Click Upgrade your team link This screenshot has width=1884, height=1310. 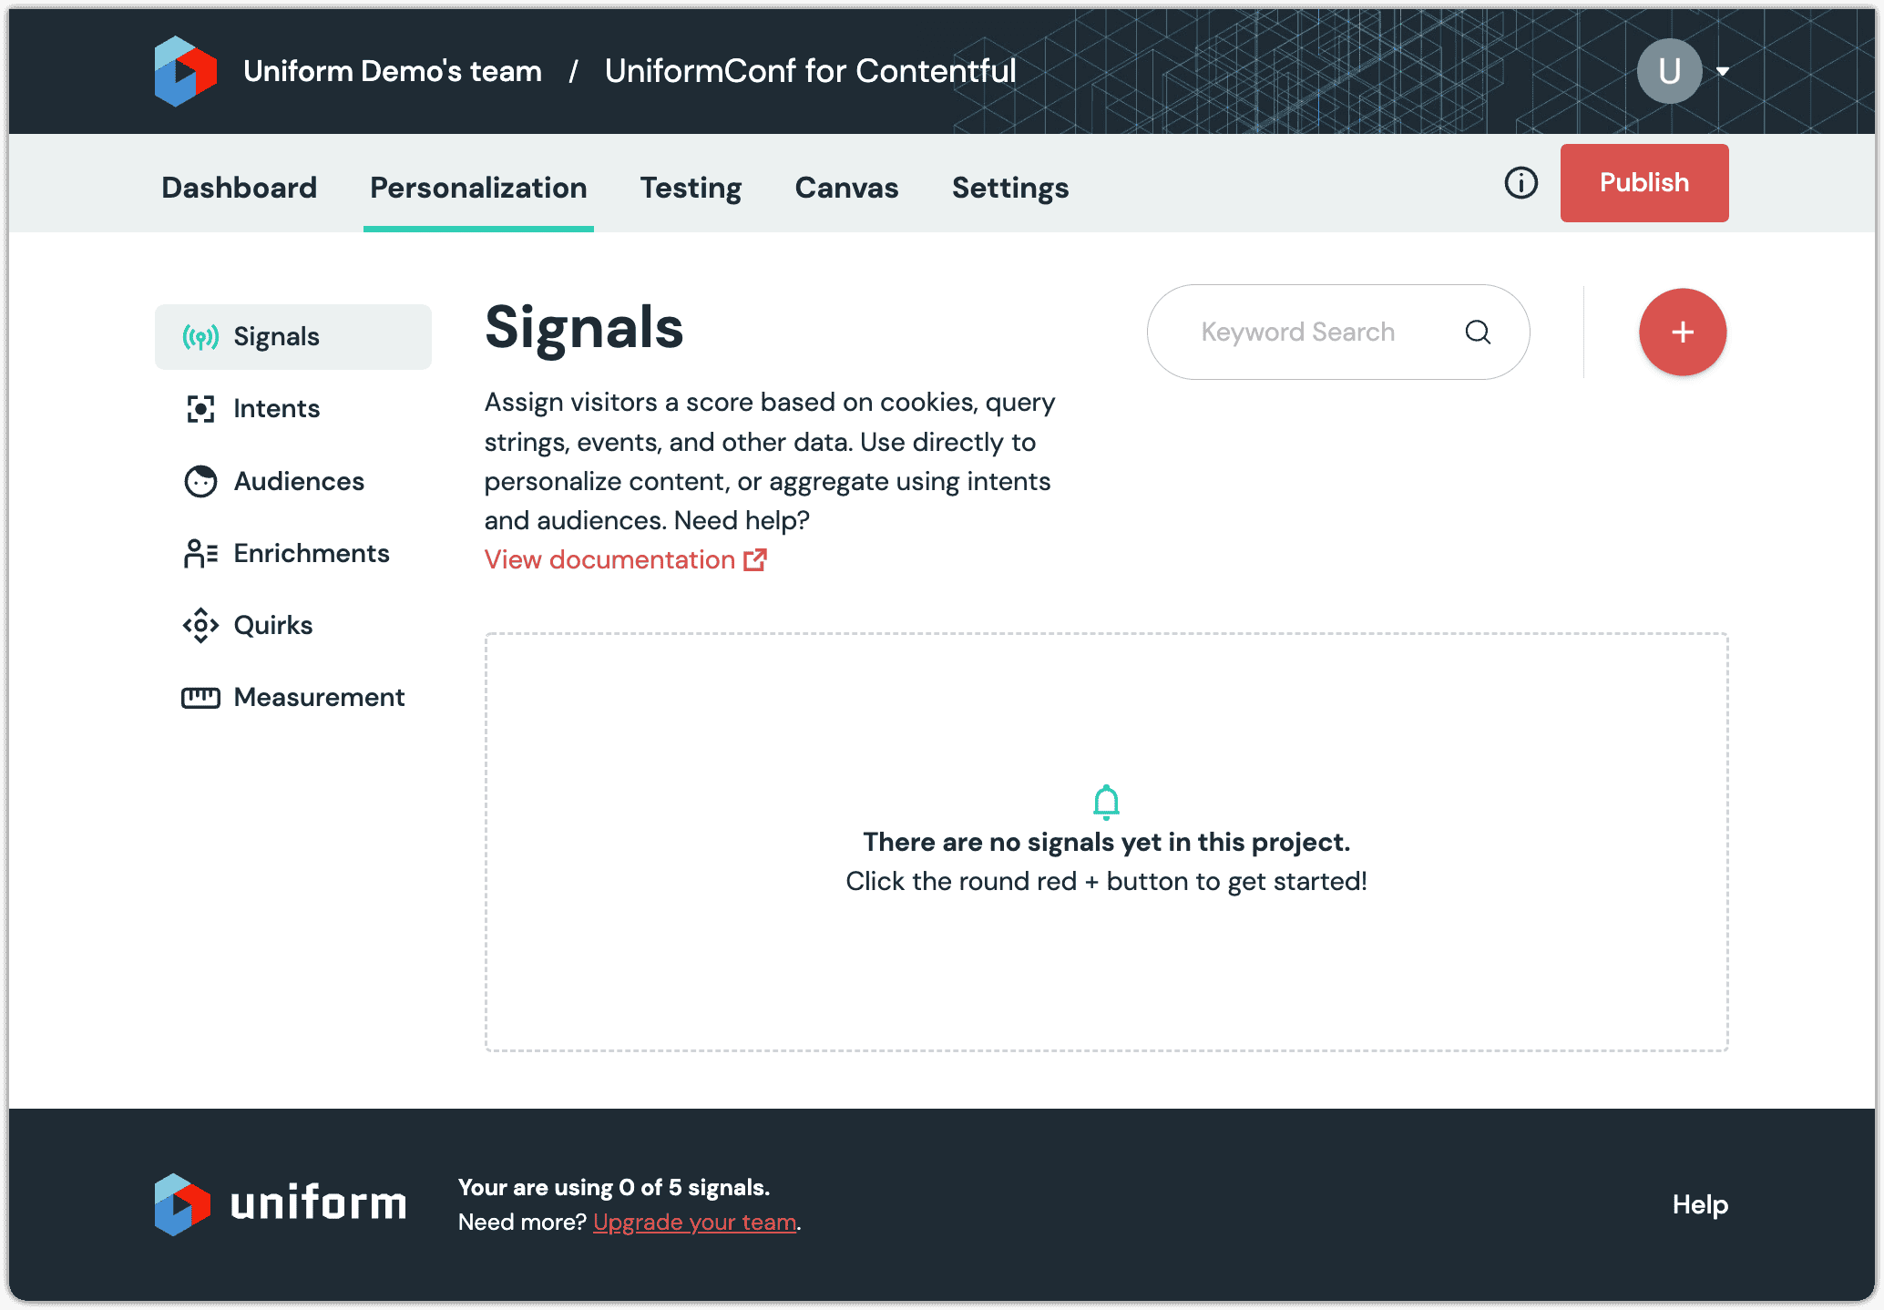[694, 1222]
